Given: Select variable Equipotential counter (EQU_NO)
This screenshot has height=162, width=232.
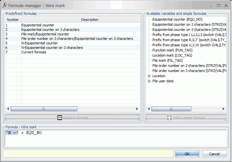Looking at the screenshot, I should click(178, 19).
